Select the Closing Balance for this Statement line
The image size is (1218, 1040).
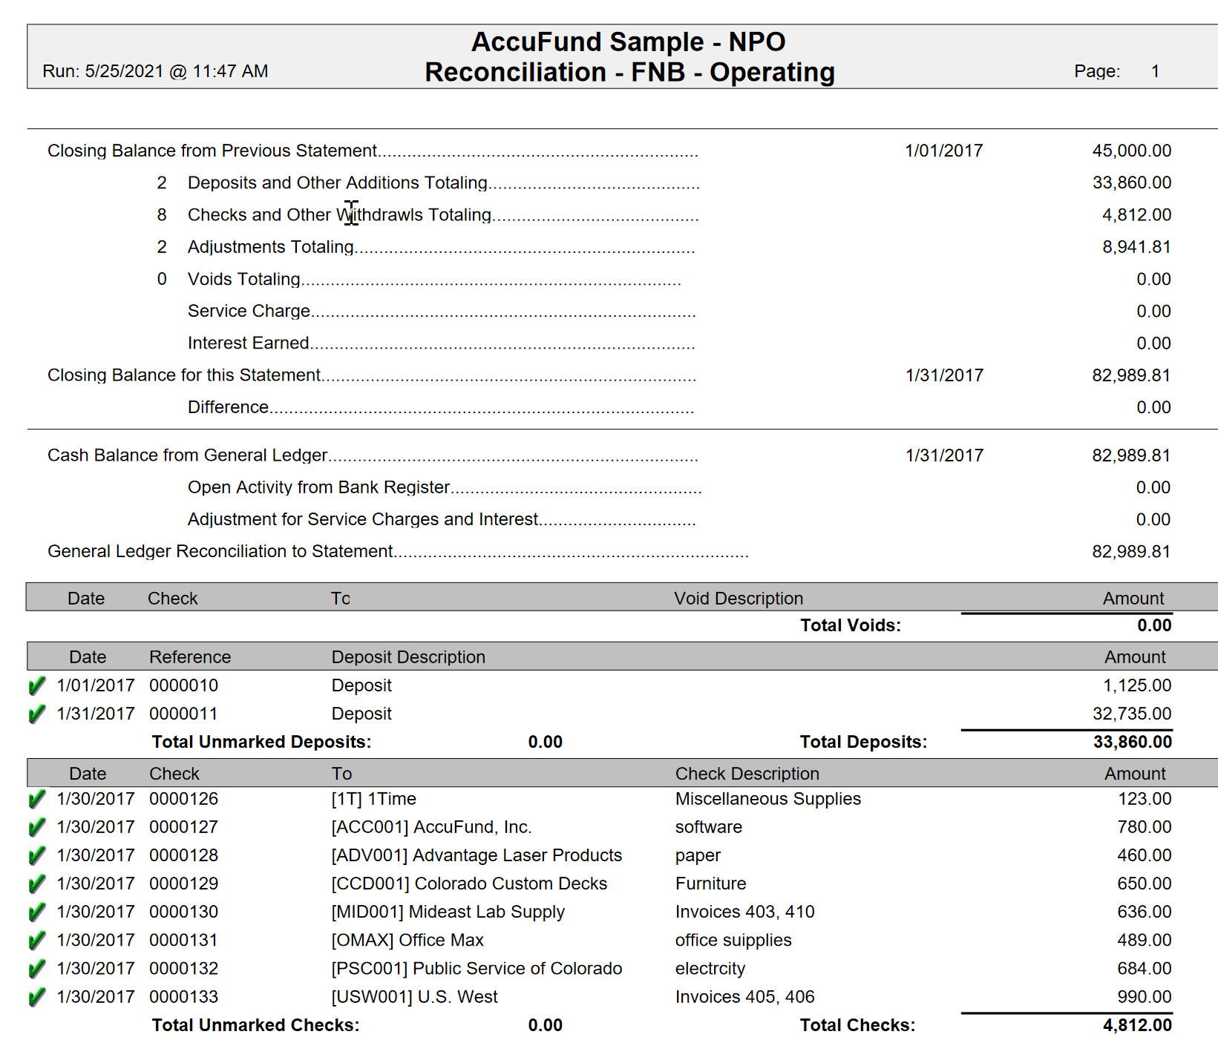click(184, 375)
